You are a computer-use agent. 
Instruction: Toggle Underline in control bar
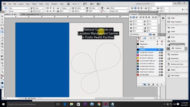point(54,8)
